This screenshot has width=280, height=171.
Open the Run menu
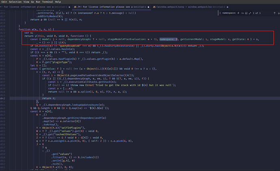coord(38,2)
